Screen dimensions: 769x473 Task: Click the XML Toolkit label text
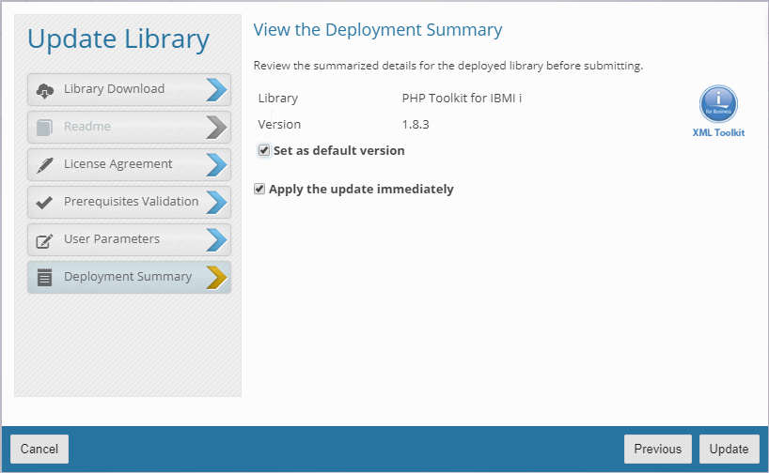click(x=718, y=133)
